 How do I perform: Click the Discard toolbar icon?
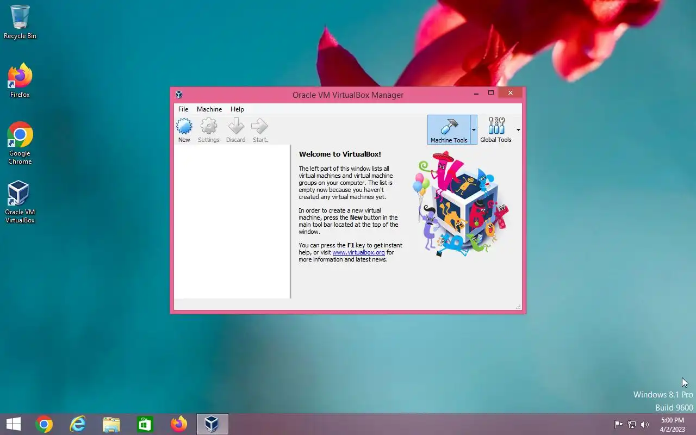[x=236, y=130]
